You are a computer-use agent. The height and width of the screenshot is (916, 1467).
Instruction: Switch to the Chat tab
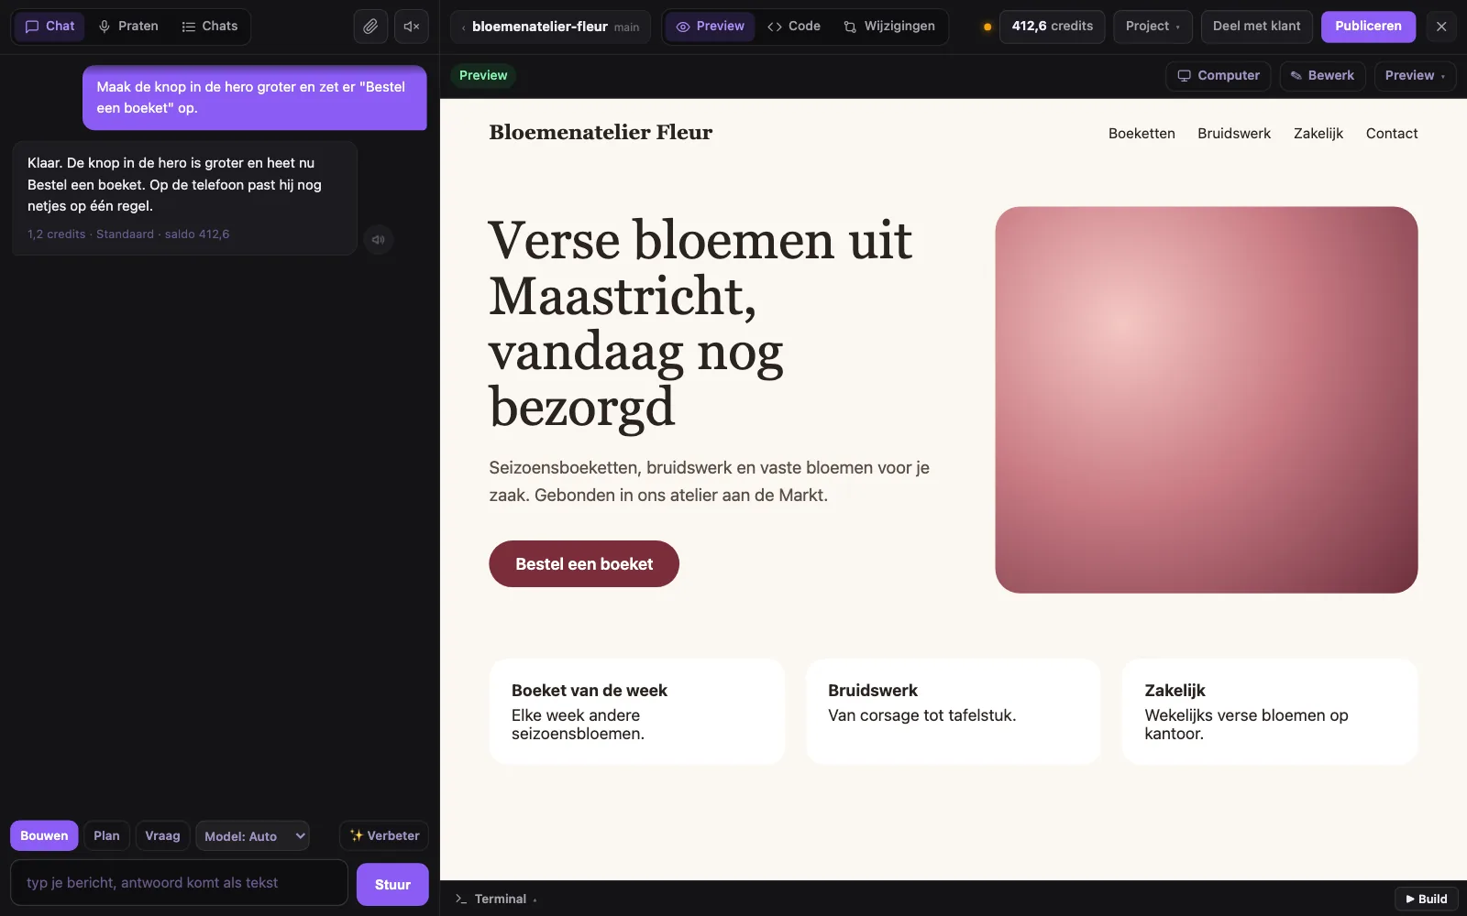50,27
